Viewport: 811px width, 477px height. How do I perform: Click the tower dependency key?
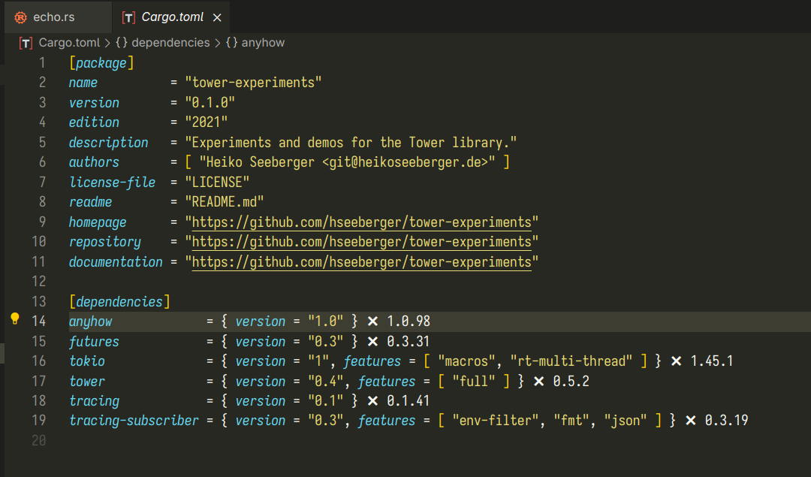pyautogui.click(x=87, y=382)
